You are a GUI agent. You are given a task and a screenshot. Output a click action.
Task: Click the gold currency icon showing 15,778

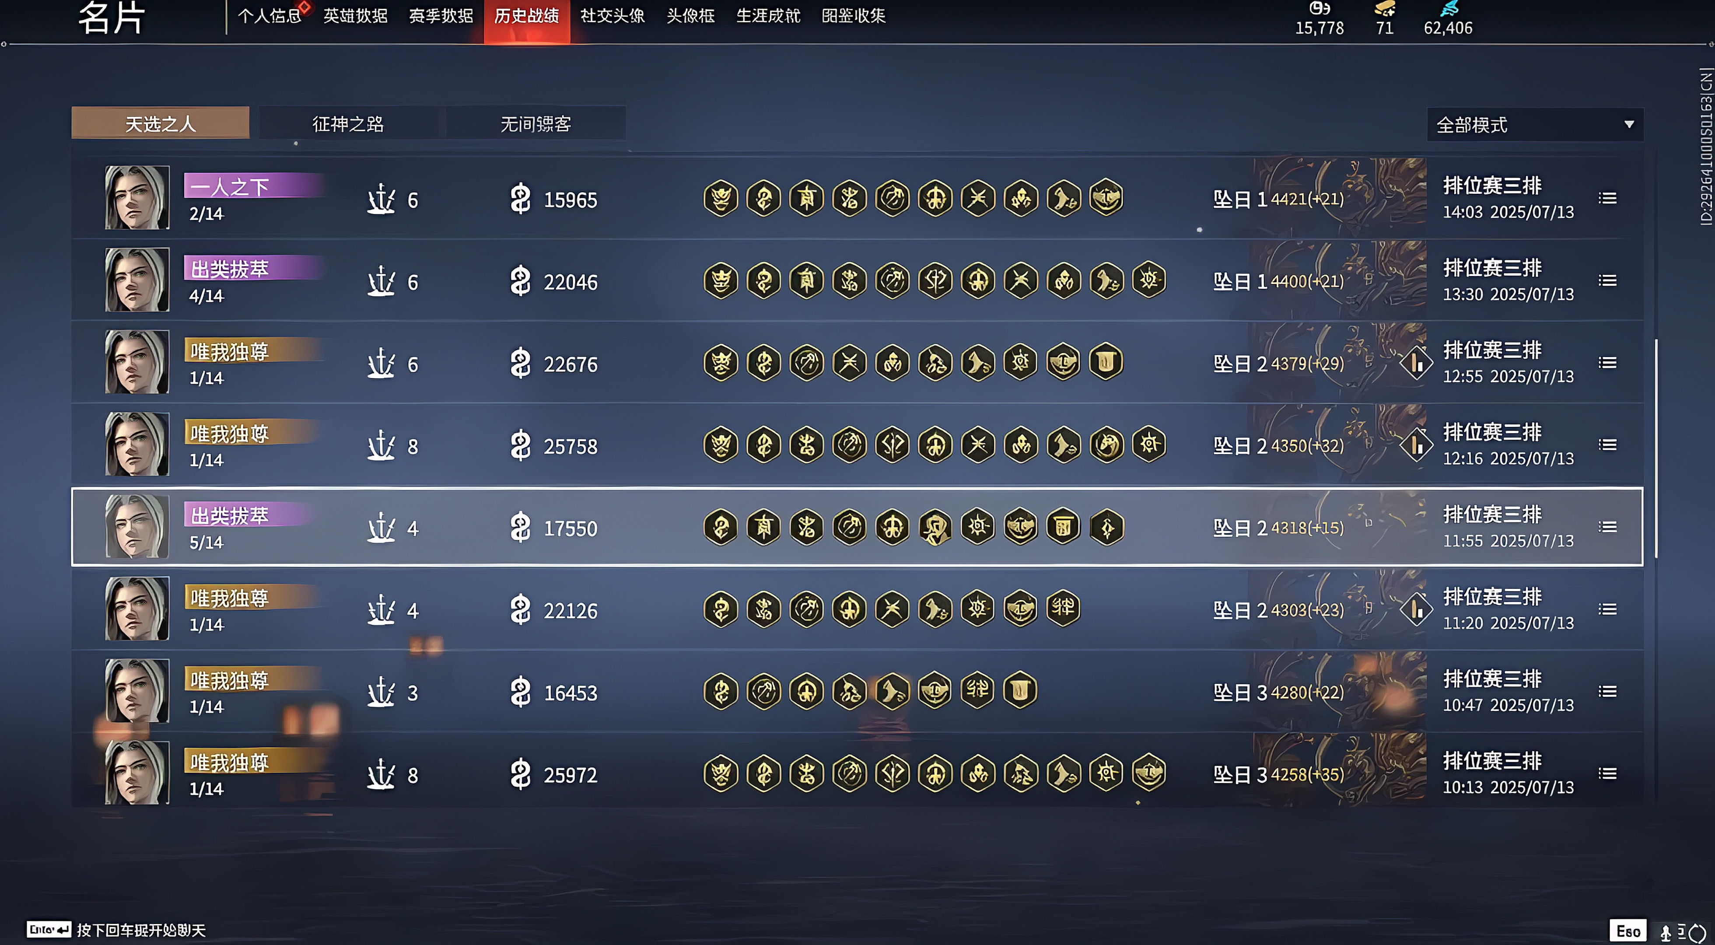click(x=1319, y=9)
